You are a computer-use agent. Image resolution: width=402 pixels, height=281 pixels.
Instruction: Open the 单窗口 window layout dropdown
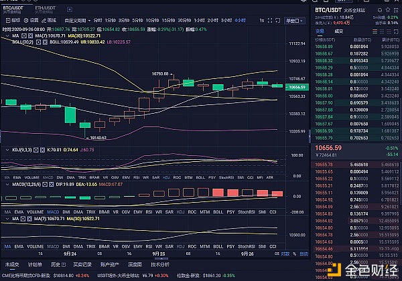coord(294,21)
